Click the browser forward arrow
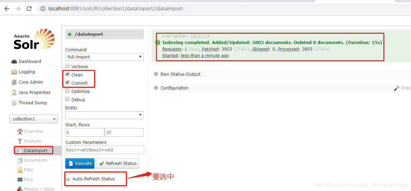The image size is (411, 191). click(x=18, y=9)
